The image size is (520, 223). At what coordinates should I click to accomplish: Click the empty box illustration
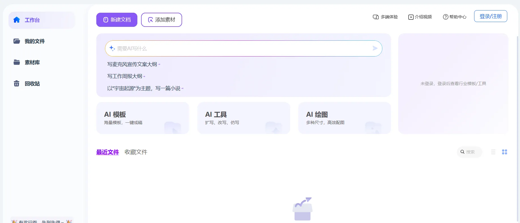(x=302, y=209)
